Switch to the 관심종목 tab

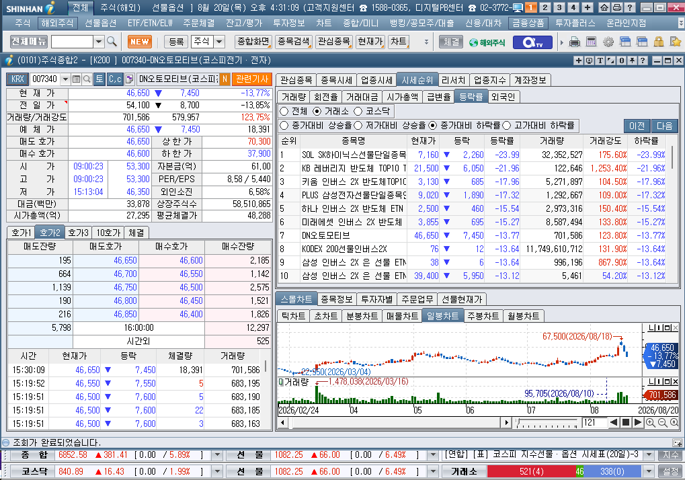[x=296, y=80]
